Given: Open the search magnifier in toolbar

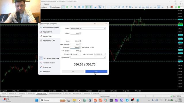Looking at the screenshot, I should click(x=167, y=7).
